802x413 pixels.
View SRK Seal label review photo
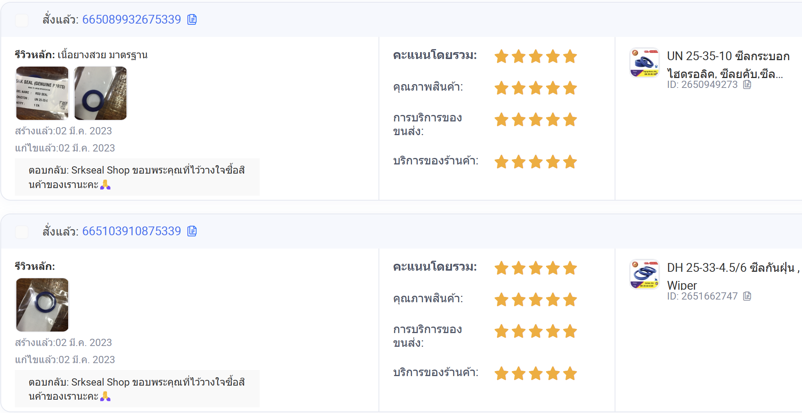42,93
